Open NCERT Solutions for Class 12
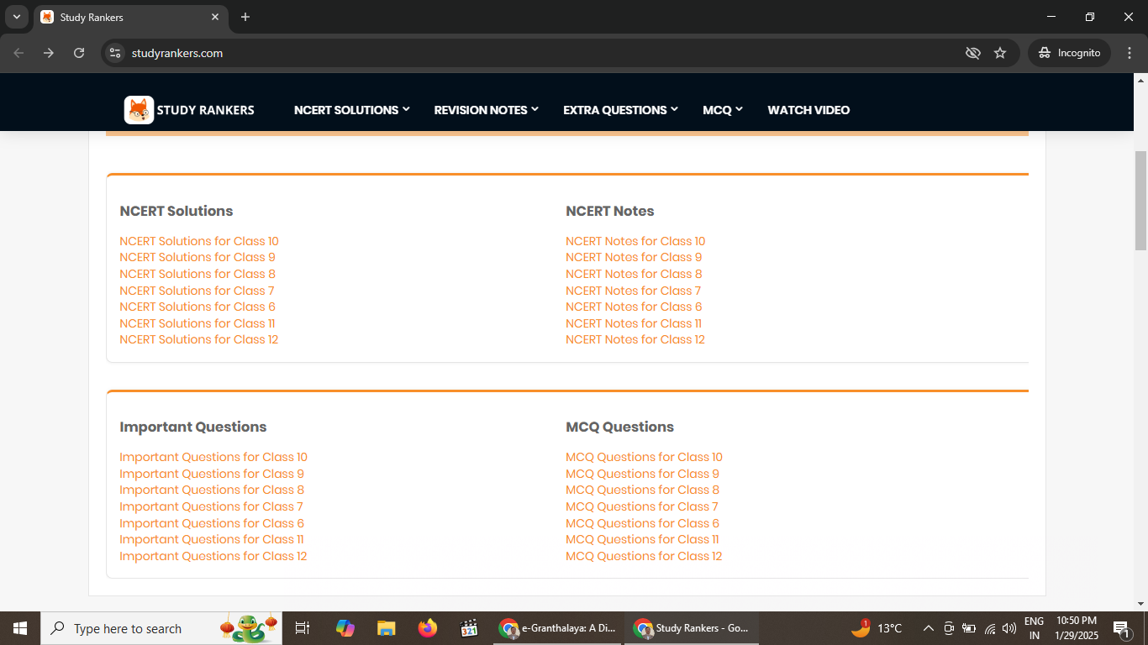This screenshot has width=1148, height=645. click(199, 339)
